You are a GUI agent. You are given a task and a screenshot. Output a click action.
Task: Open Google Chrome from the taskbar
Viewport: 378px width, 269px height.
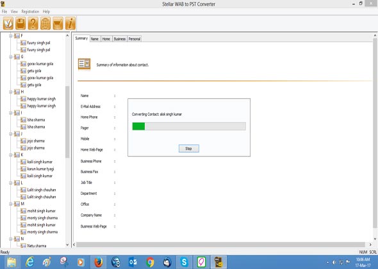150,262
